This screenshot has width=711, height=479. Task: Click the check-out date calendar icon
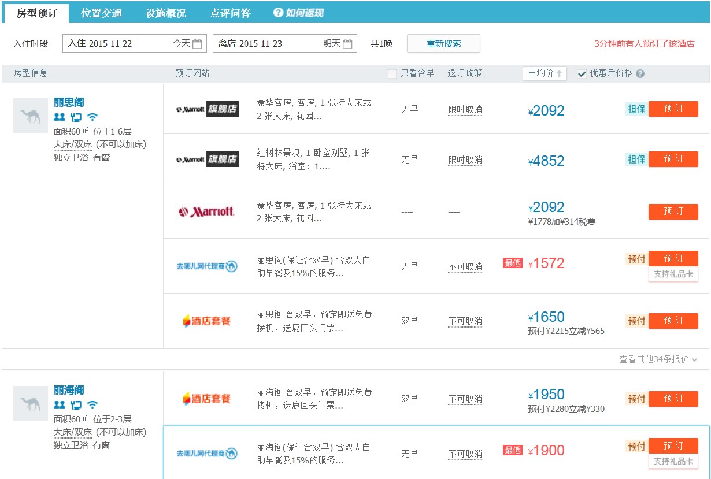(x=347, y=43)
